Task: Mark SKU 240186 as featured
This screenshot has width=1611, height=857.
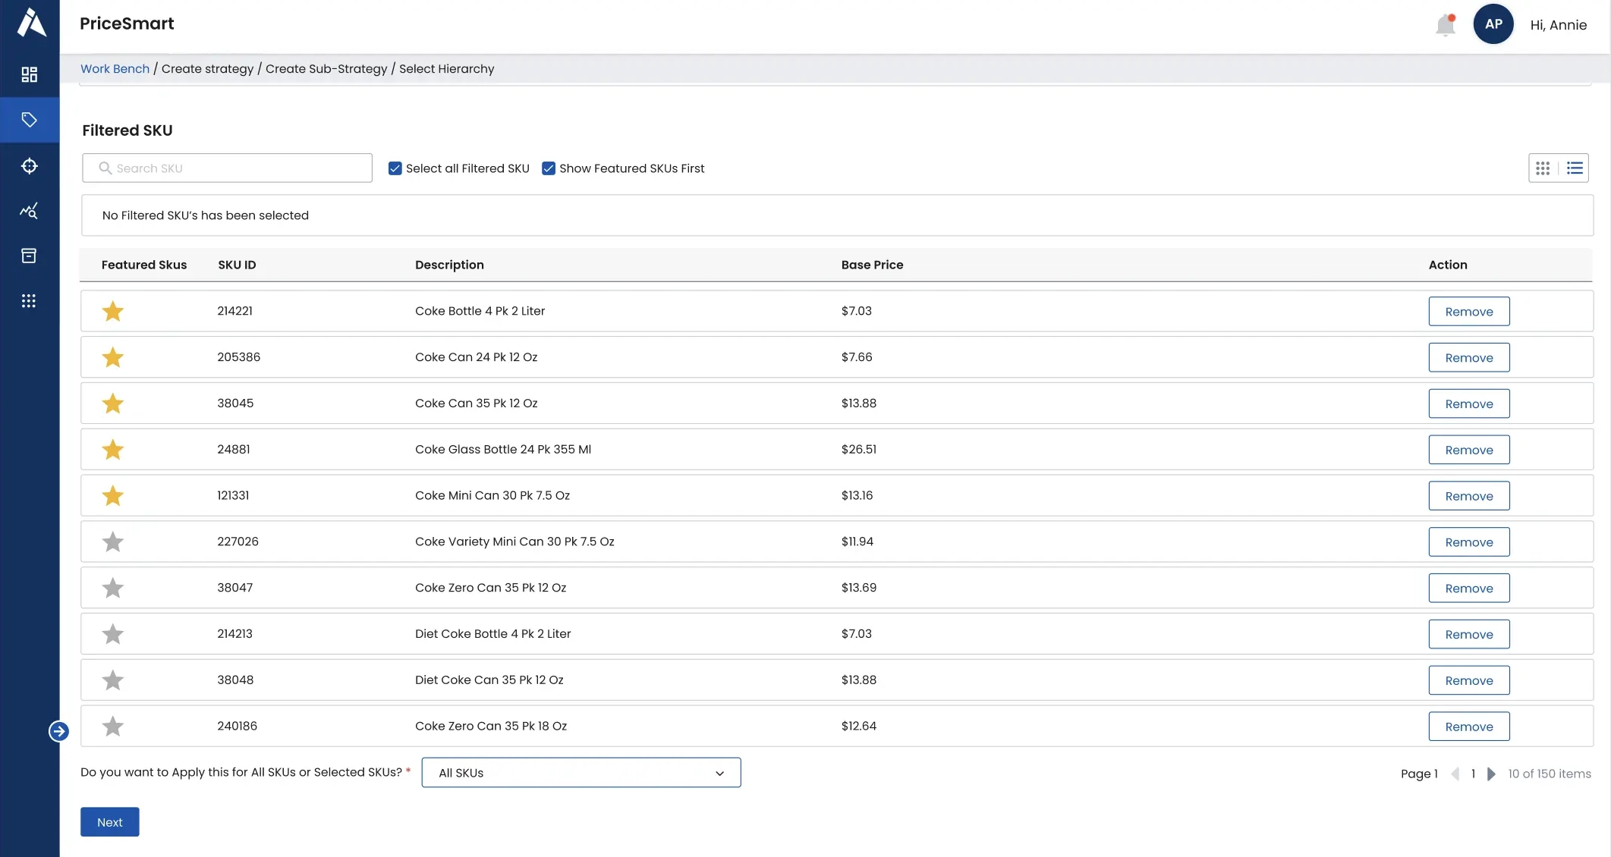Action: (113, 727)
